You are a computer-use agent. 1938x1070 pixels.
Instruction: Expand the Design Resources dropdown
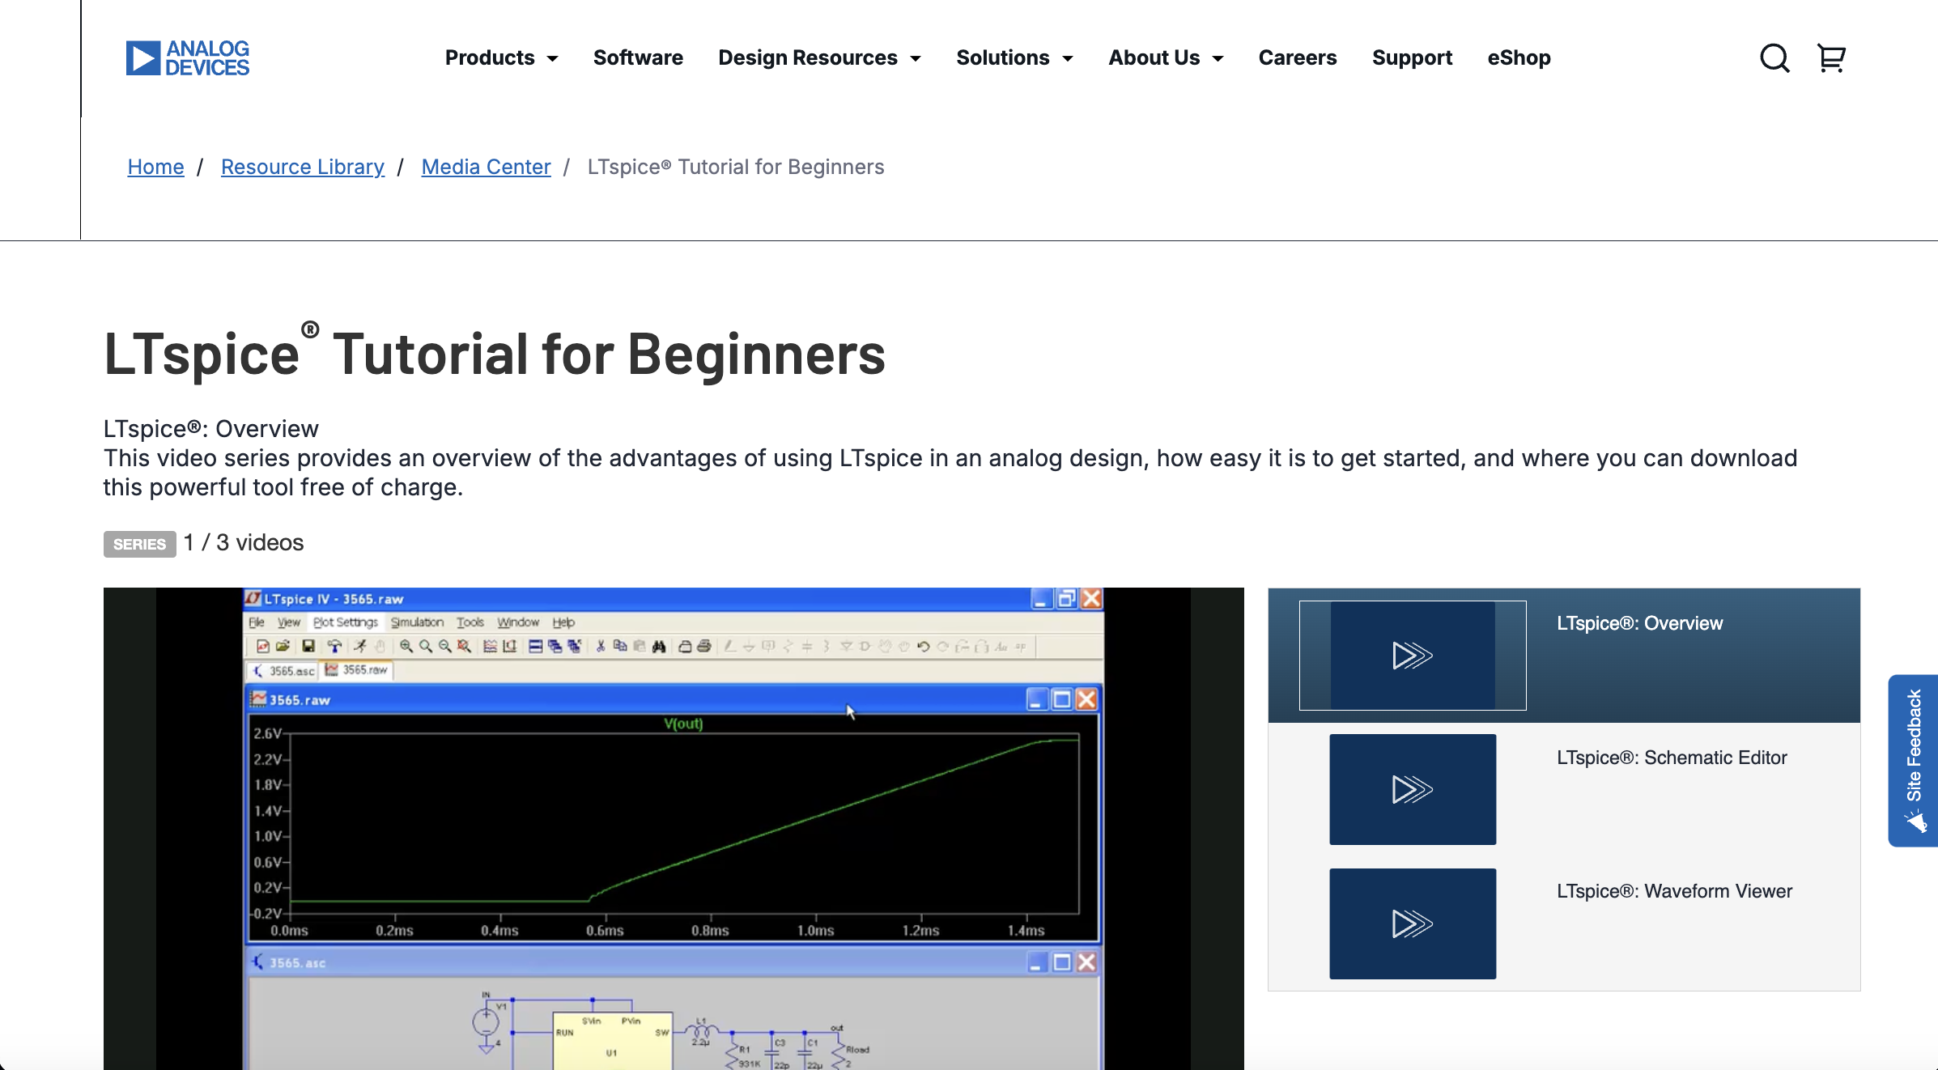(x=819, y=57)
